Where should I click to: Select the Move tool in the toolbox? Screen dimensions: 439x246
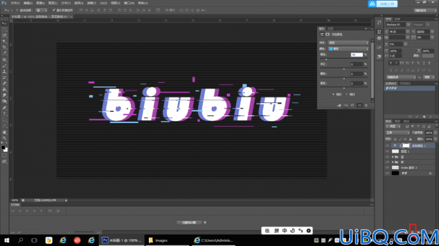coord(4,24)
